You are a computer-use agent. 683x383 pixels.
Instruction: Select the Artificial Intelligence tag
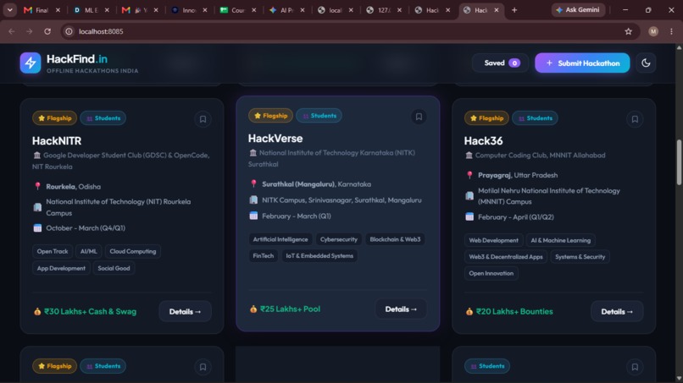(280, 239)
